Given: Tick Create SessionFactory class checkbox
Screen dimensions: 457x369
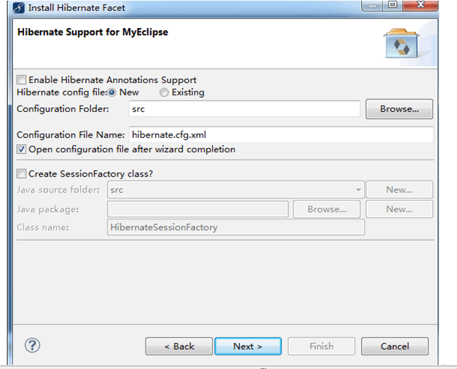Looking at the screenshot, I should [21, 174].
